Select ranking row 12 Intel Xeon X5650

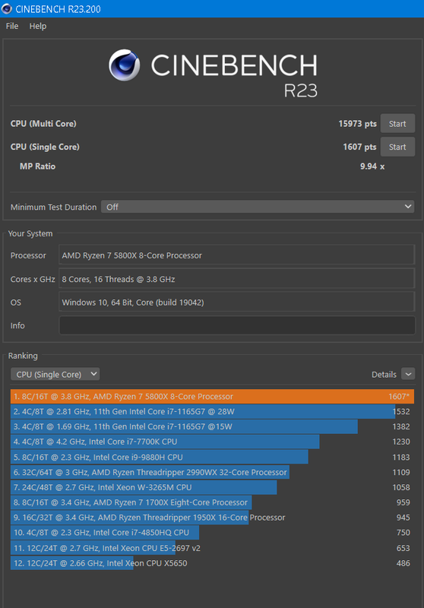pyautogui.click(x=212, y=563)
